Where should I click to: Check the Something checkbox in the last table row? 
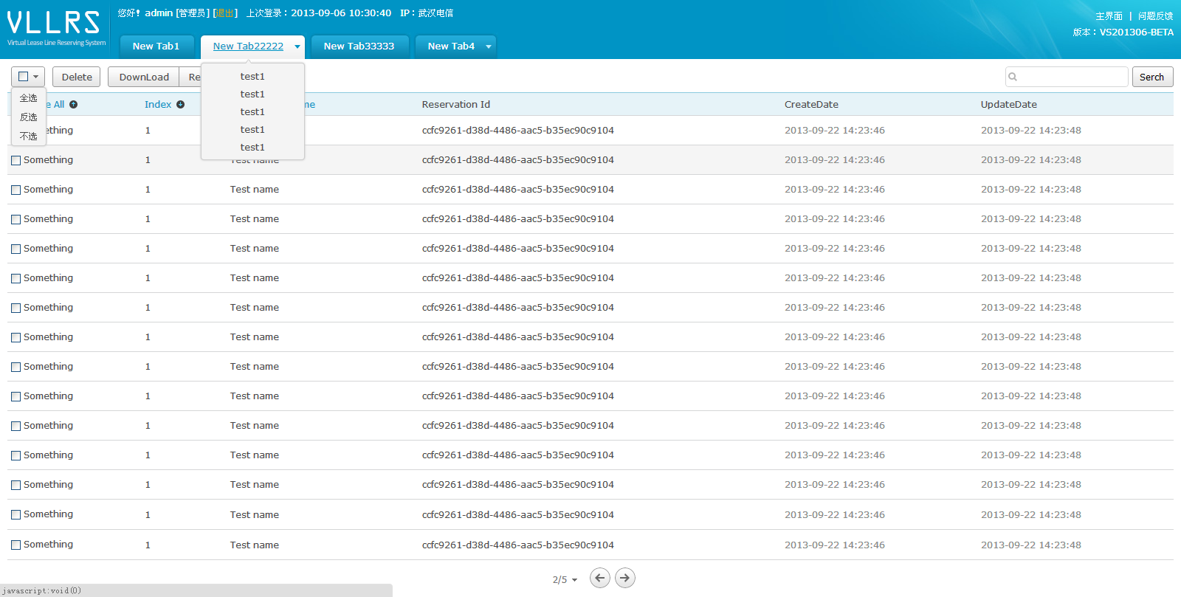click(16, 545)
